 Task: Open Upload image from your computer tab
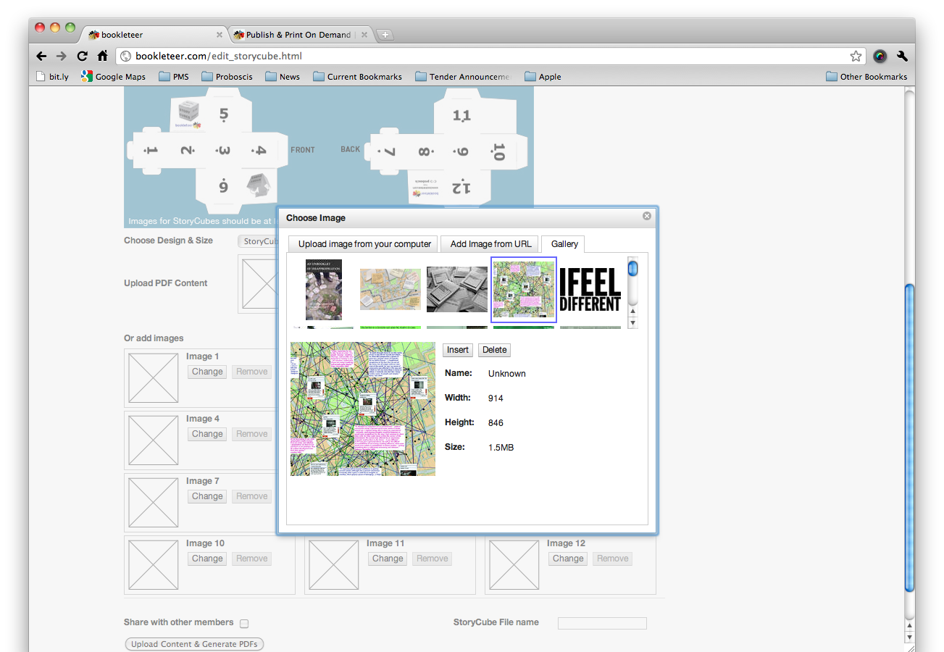click(364, 244)
